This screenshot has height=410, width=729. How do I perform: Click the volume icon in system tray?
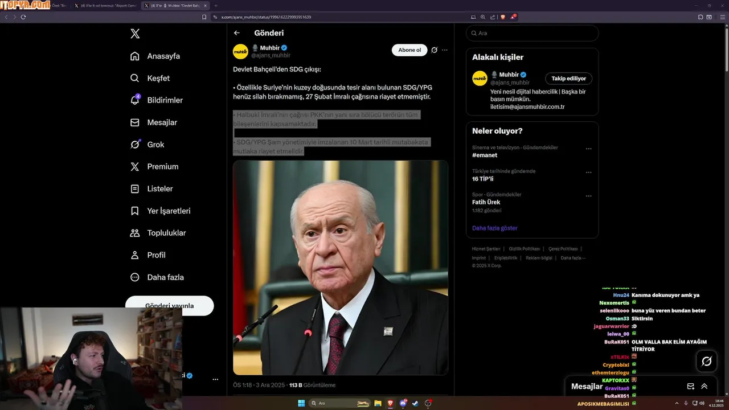(x=702, y=403)
